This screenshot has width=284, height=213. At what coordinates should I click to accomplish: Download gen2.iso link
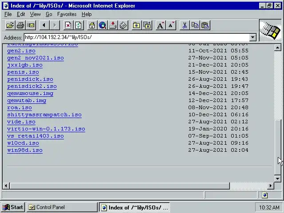point(21,51)
